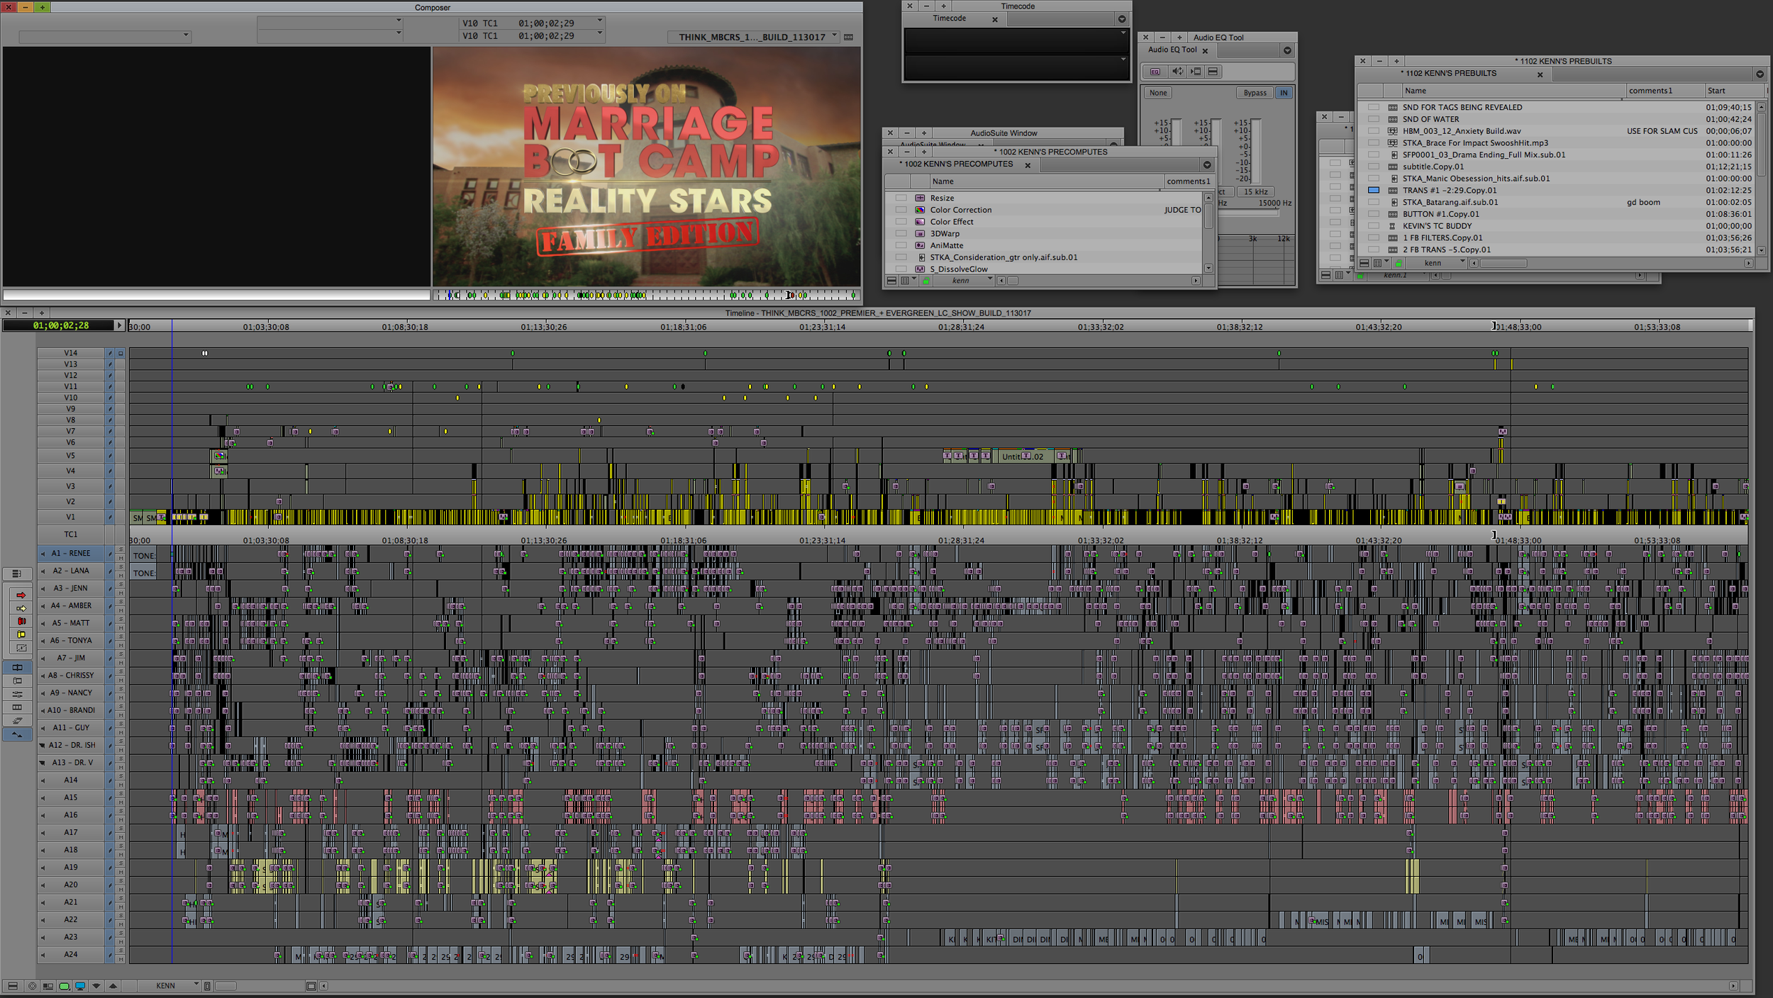1773x998 pixels.
Task: Select the TC1 timecode track button
Action: (x=71, y=534)
